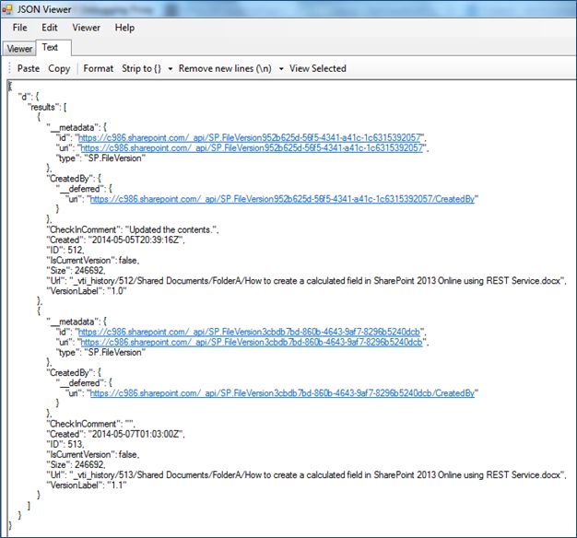Click the empty CheckInComment "" line
This screenshot has width=577, height=538.
[x=91, y=424]
